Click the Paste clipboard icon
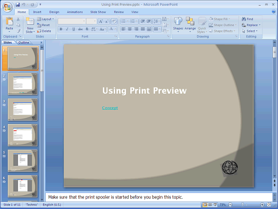The image size is (278, 209). click(x=9, y=21)
